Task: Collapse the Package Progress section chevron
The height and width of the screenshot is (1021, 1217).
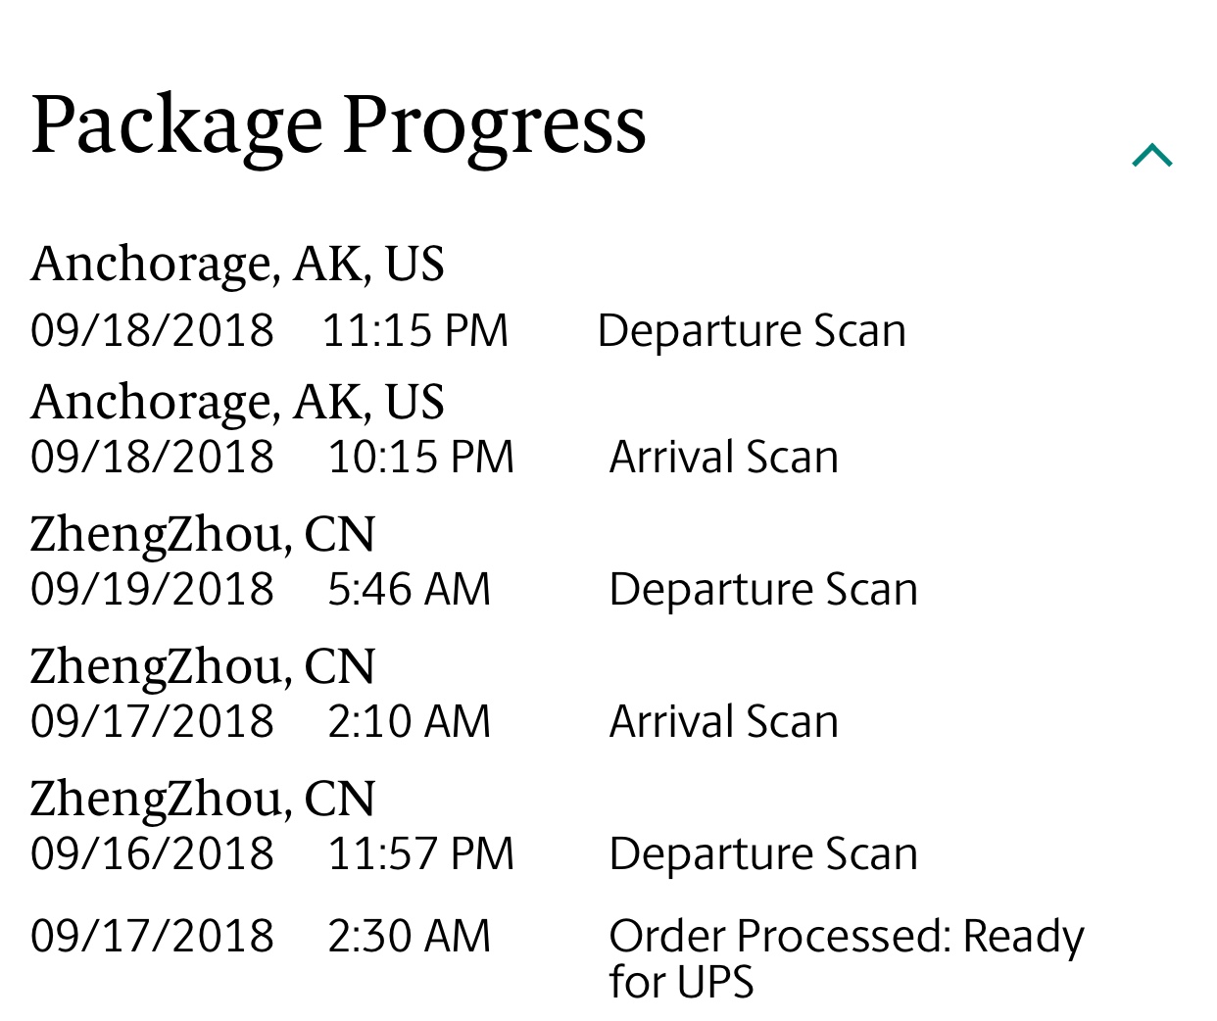Action: pyautogui.click(x=1152, y=155)
